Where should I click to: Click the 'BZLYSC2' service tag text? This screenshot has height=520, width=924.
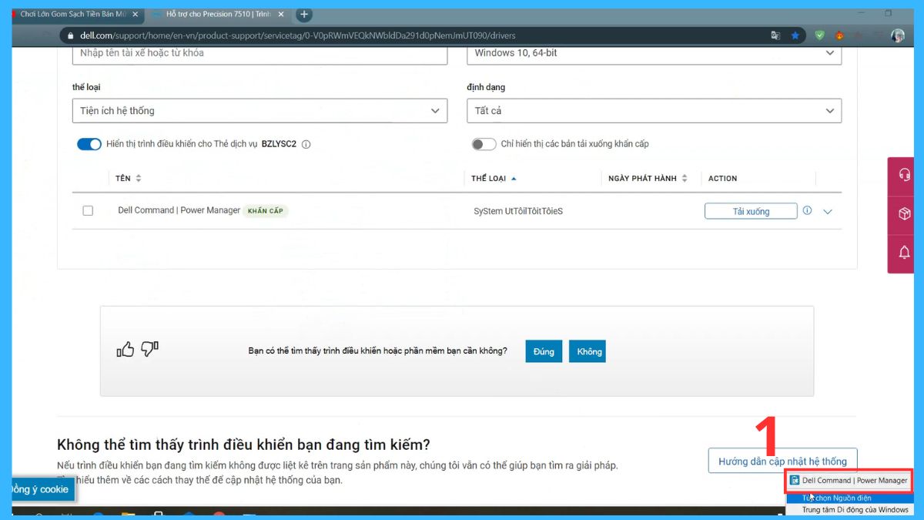coord(279,144)
